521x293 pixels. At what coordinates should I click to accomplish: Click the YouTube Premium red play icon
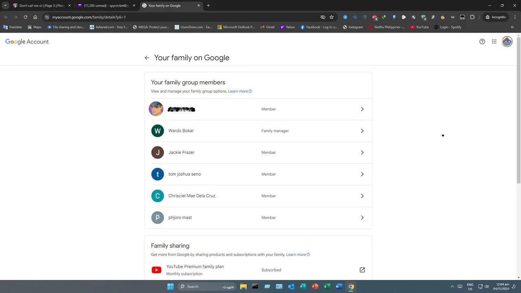point(156,270)
